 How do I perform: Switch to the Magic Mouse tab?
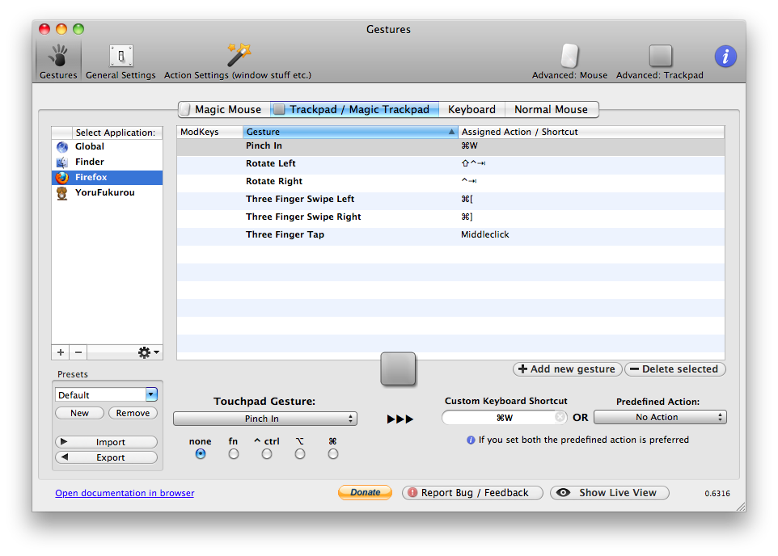(x=224, y=109)
